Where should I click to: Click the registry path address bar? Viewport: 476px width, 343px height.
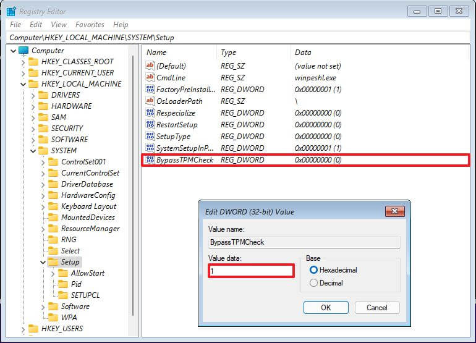pyautogui.click(x=238, y=38)
